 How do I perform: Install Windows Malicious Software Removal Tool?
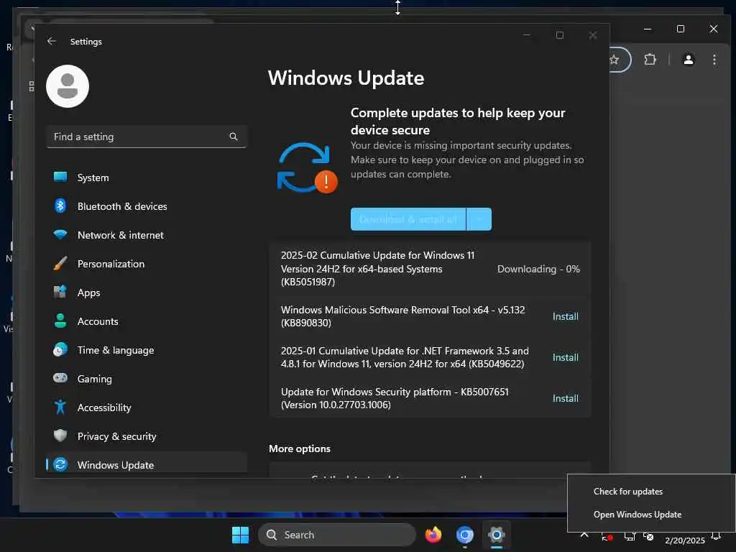pos(565,316)
